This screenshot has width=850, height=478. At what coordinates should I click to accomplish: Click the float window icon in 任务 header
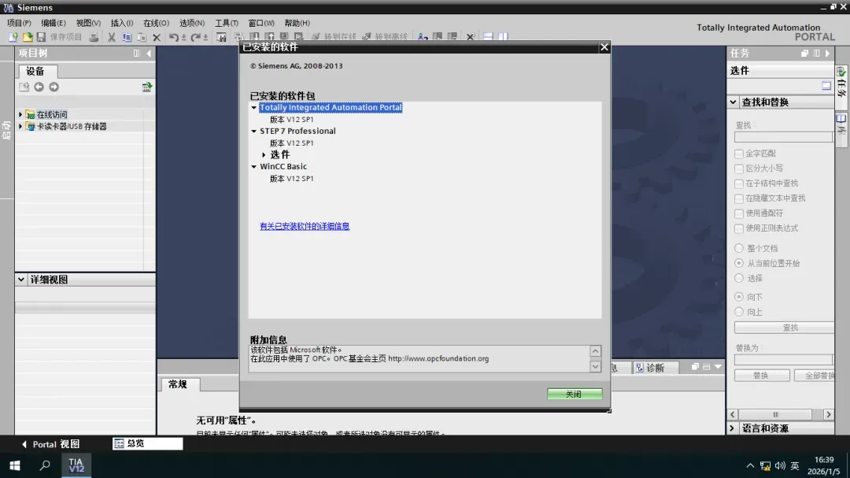pyautogui.click(x=804, y=54)
